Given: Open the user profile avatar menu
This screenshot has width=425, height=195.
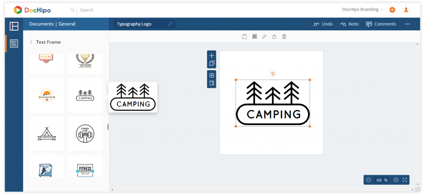Looking at the screenshot, I should point(406,10).
